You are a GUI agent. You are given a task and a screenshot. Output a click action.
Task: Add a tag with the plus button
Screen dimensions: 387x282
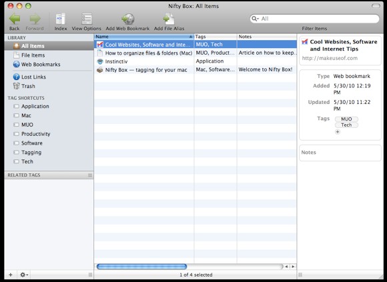338,132
